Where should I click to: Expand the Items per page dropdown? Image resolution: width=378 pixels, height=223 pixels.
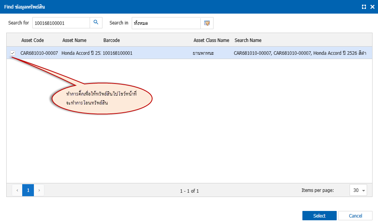pyautogui.click(x=358, y=190)
